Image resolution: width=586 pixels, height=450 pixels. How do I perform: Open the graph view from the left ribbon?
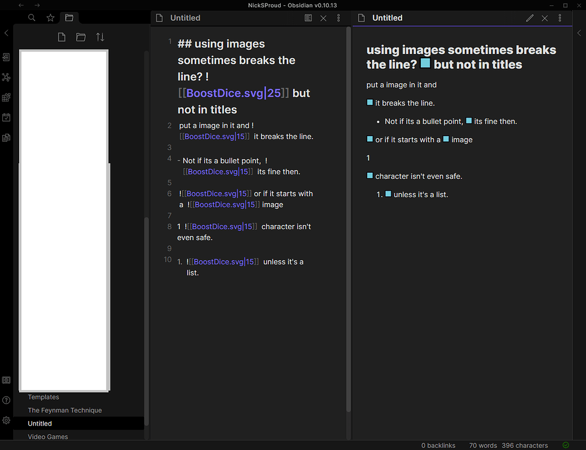coord(6,77)
